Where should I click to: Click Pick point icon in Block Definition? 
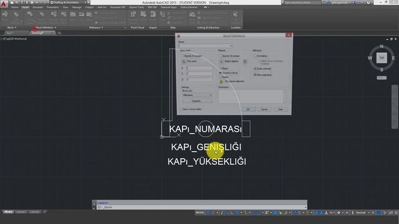184,62
